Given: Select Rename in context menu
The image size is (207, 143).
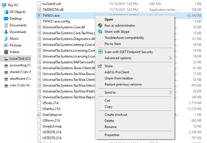Looking at the screenshot, I should (111, 127).
